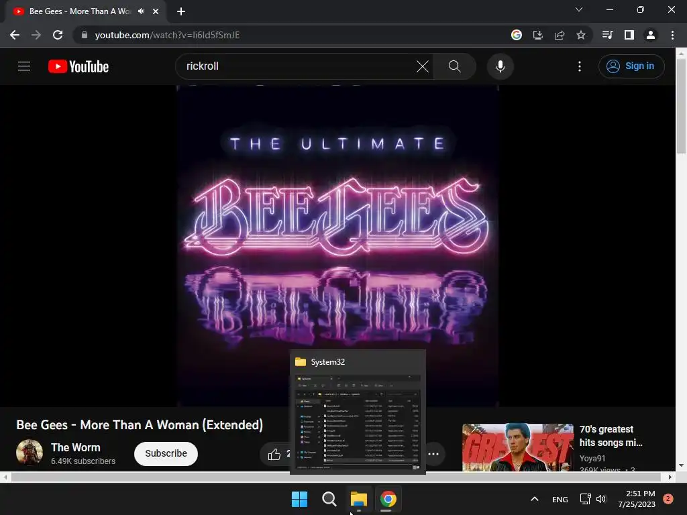Go back in Chrome

coord(15,35)
